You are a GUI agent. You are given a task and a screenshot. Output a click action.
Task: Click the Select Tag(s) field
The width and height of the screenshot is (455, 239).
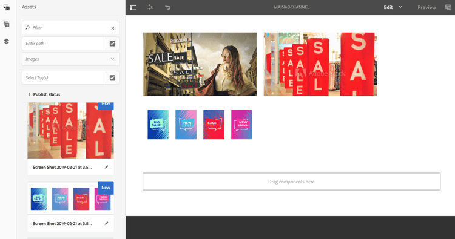click(64, 78)
